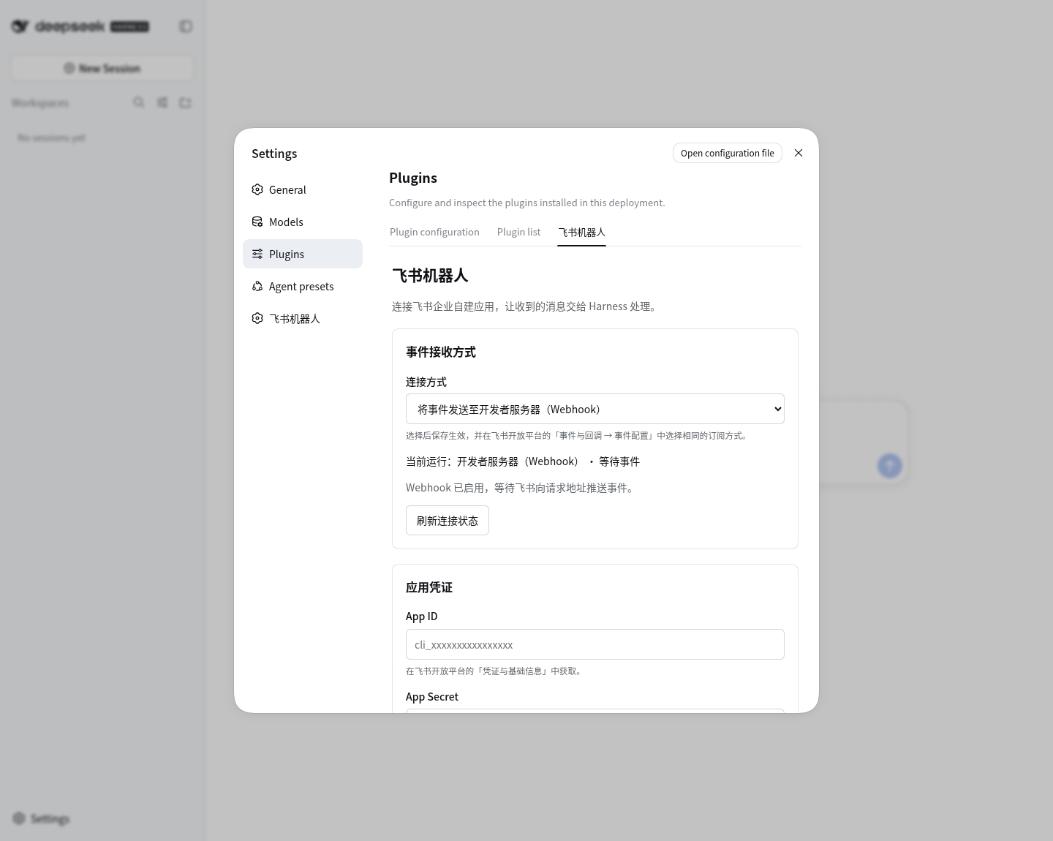
Task: Click New Session in background window
Action: pos(102,68)
